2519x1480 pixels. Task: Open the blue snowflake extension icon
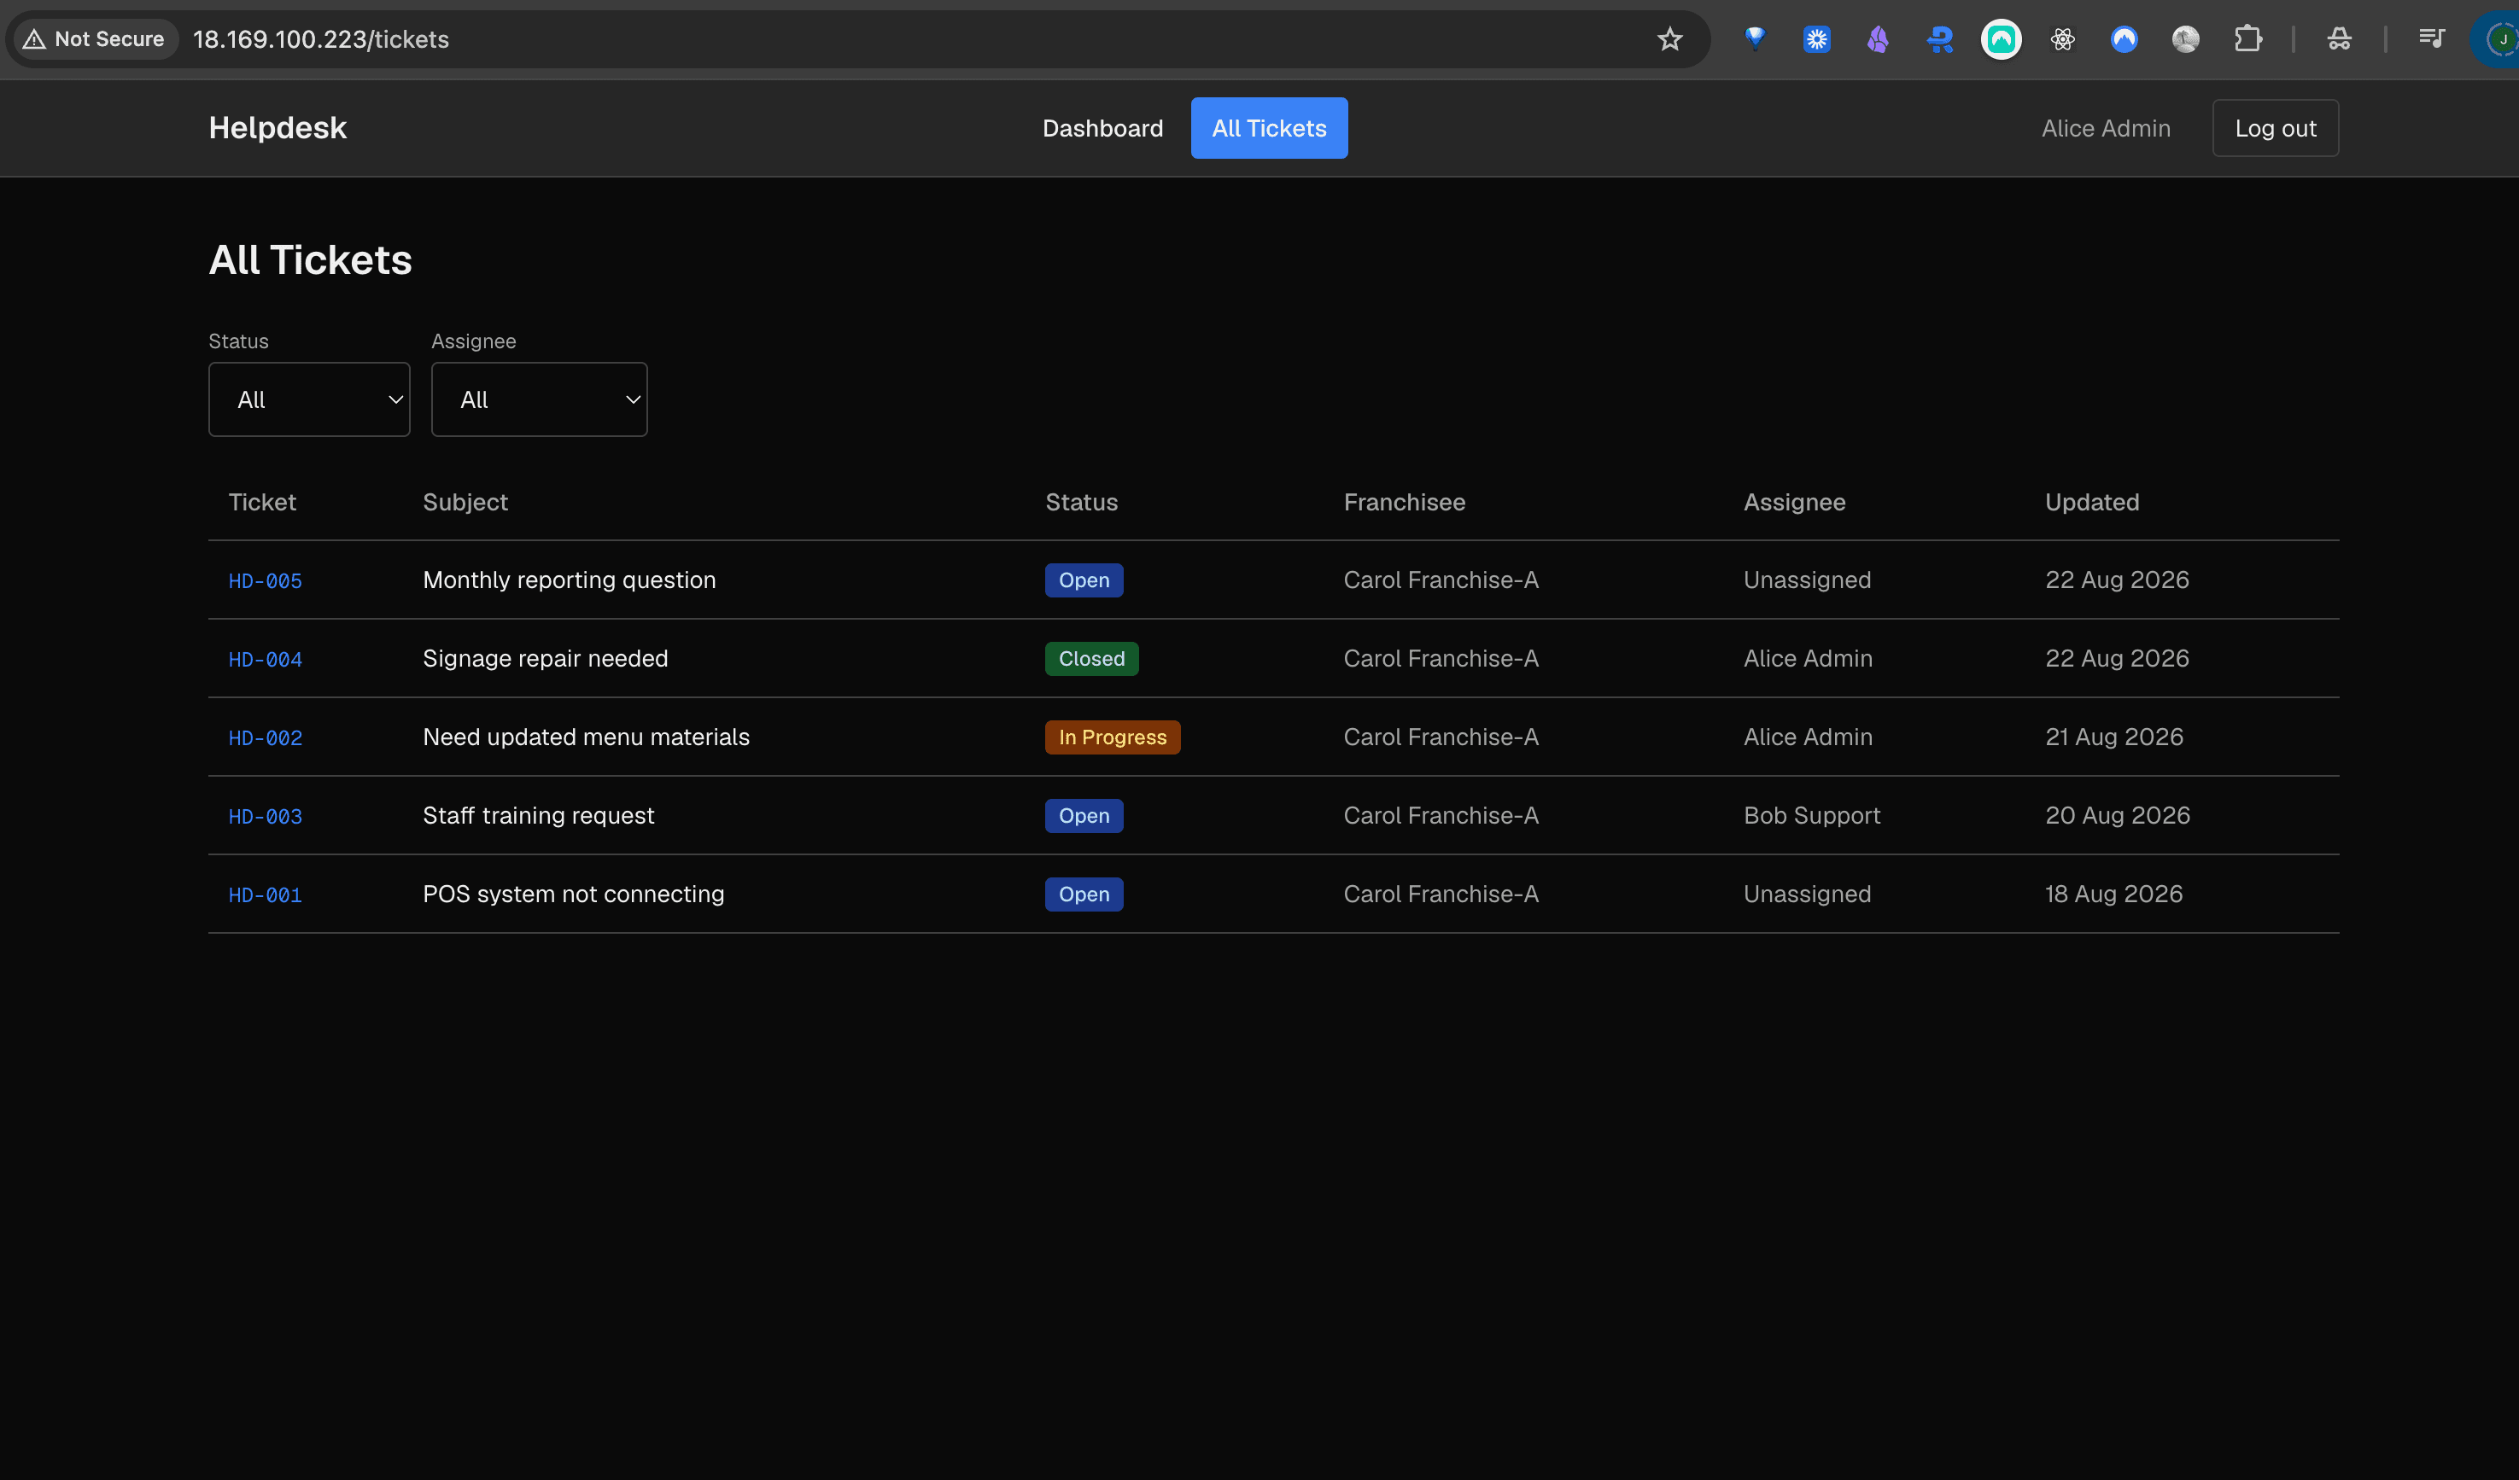point(1816,39)
